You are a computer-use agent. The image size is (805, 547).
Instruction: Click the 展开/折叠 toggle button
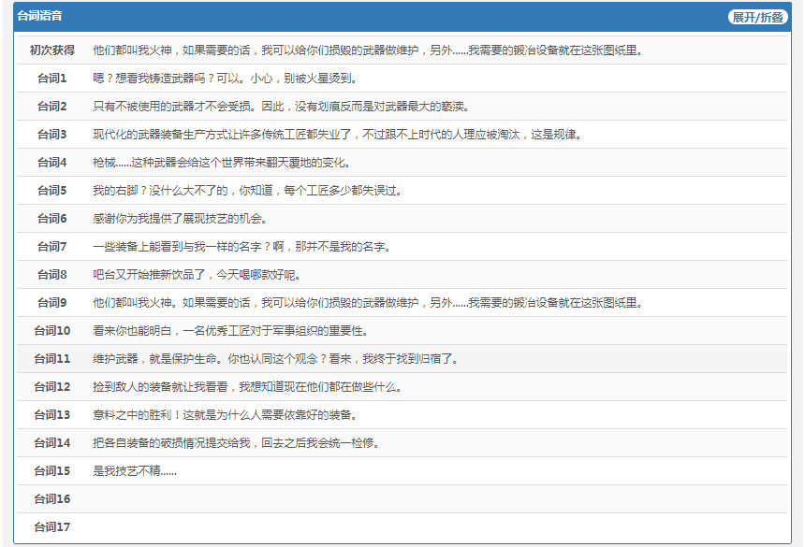click(757, 17)
